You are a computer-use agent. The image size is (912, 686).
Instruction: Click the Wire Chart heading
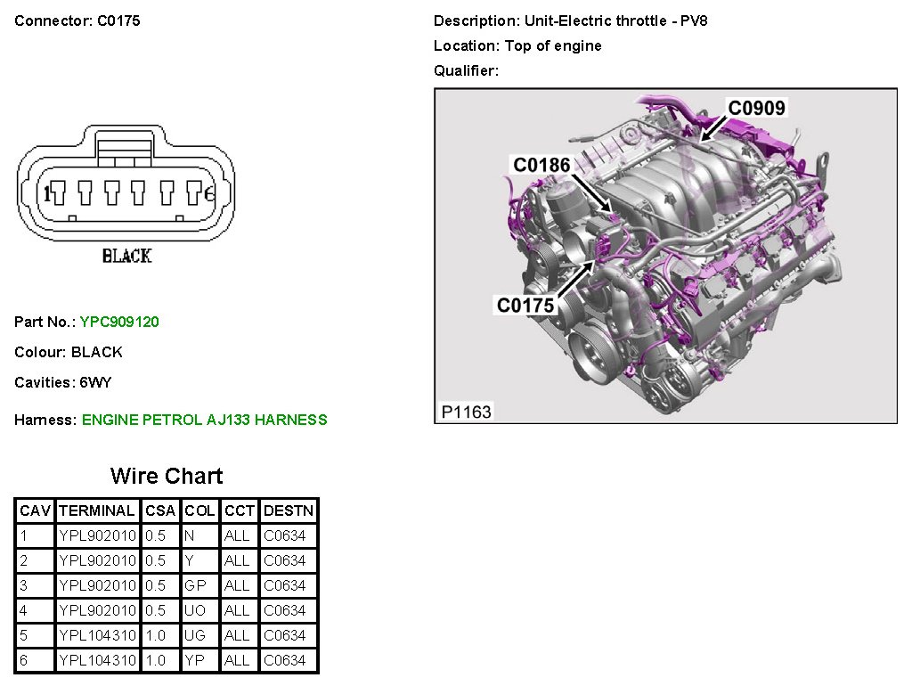pyautogui.click(x=167, y=476)
